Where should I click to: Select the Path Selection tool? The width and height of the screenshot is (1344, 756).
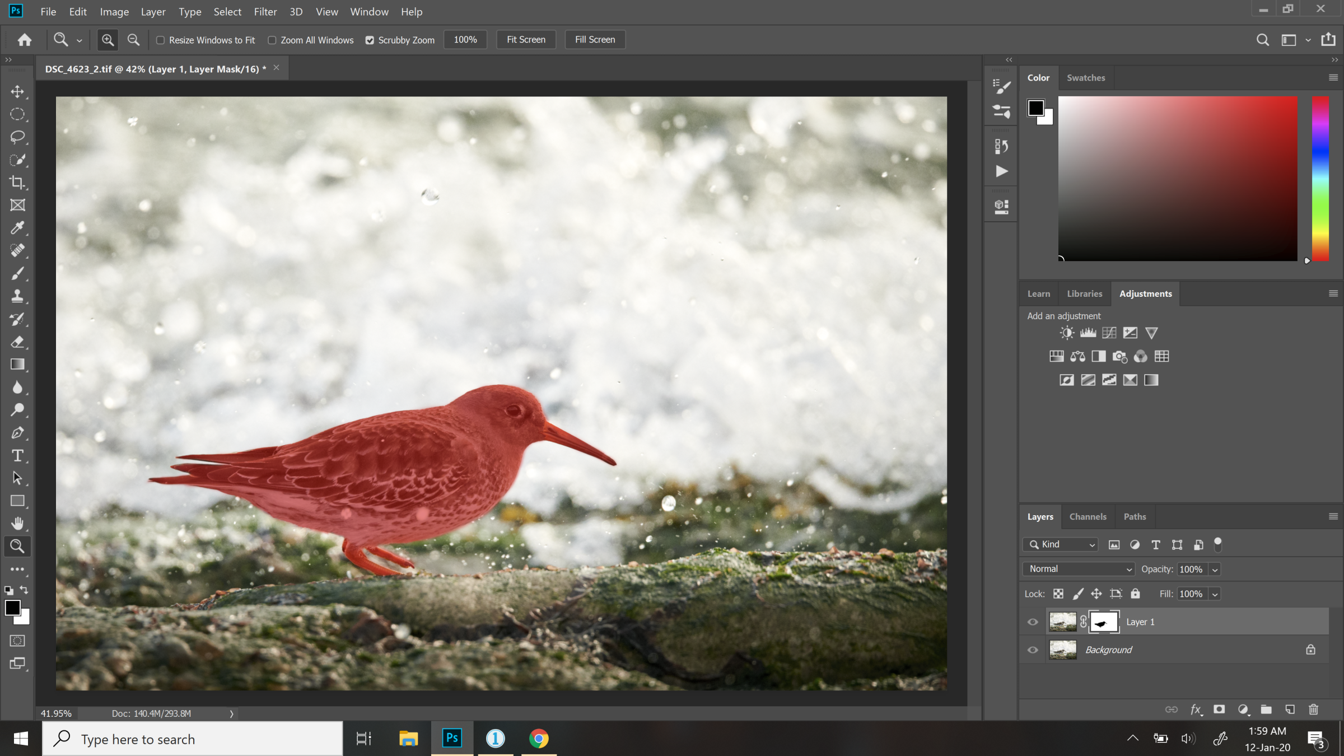(17, 478)
